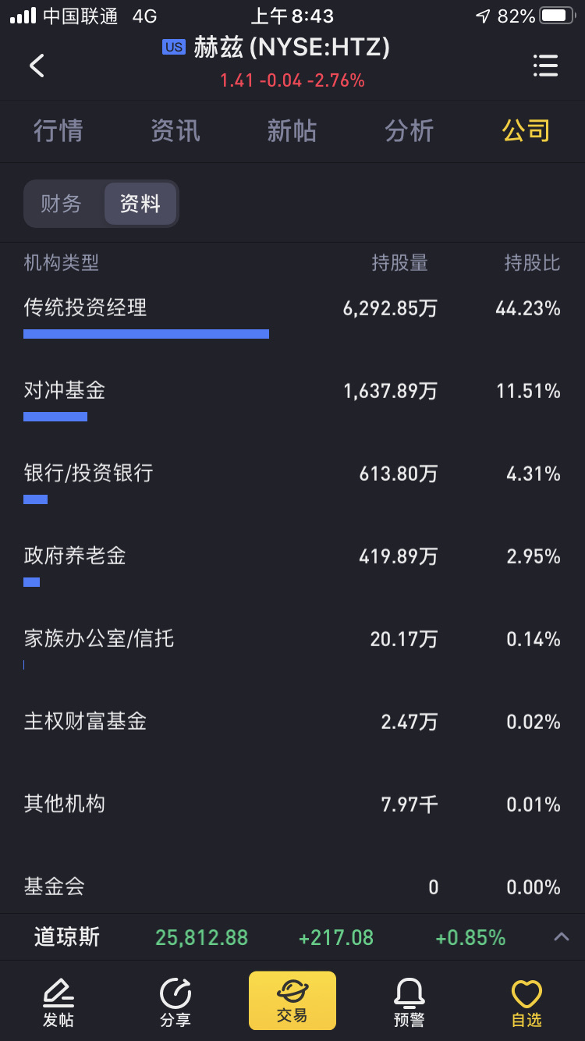This screenshot has width=585, height=1041.
Task: Tap the 预警 alert bell icon
Action: coord(409,1003)
